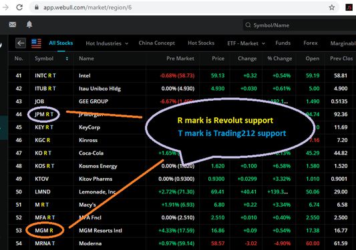Click the GEE GROUP name
356x250 pixels.
point(94,101)
